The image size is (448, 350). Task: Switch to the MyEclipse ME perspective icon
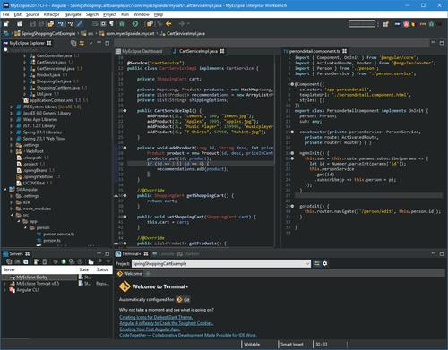pyautogui.click(x=397, y=24)
